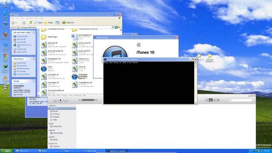272x153 pixels.
Task: Open My Computer in Other Places
Action: (20, 71)
